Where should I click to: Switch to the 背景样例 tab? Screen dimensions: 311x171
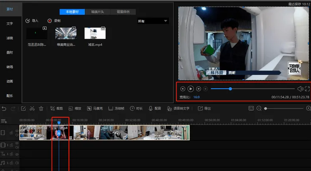(x=123, y=12)
